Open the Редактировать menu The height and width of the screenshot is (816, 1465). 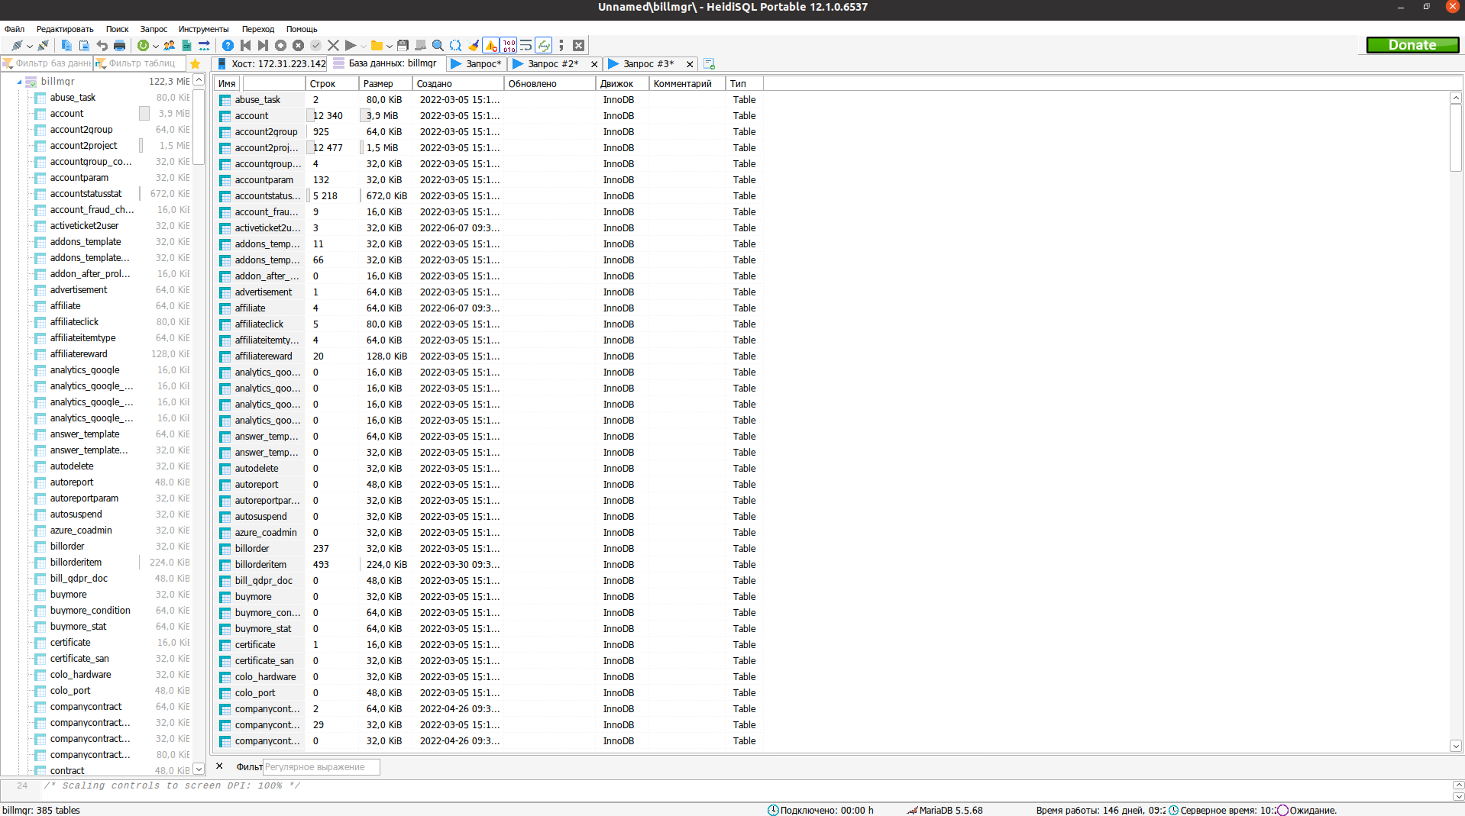(65, 29)
